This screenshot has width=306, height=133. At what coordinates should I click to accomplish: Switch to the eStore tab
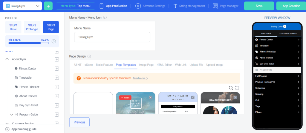pyautogui.click(x=88, y=65)
